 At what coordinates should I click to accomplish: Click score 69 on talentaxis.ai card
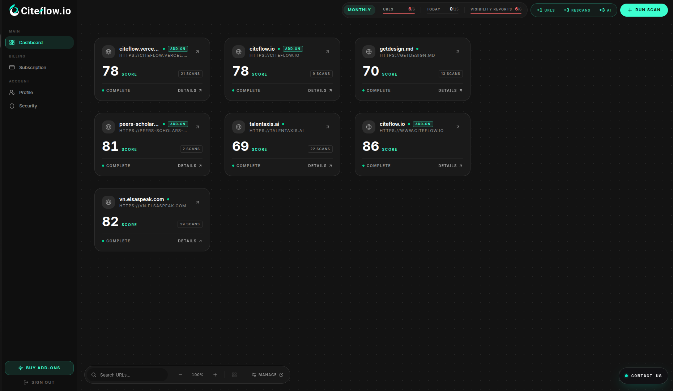coord(240,146)
